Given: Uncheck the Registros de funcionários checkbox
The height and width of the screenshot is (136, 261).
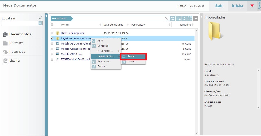Looking at the screenshot, I should tap(52, 38).
